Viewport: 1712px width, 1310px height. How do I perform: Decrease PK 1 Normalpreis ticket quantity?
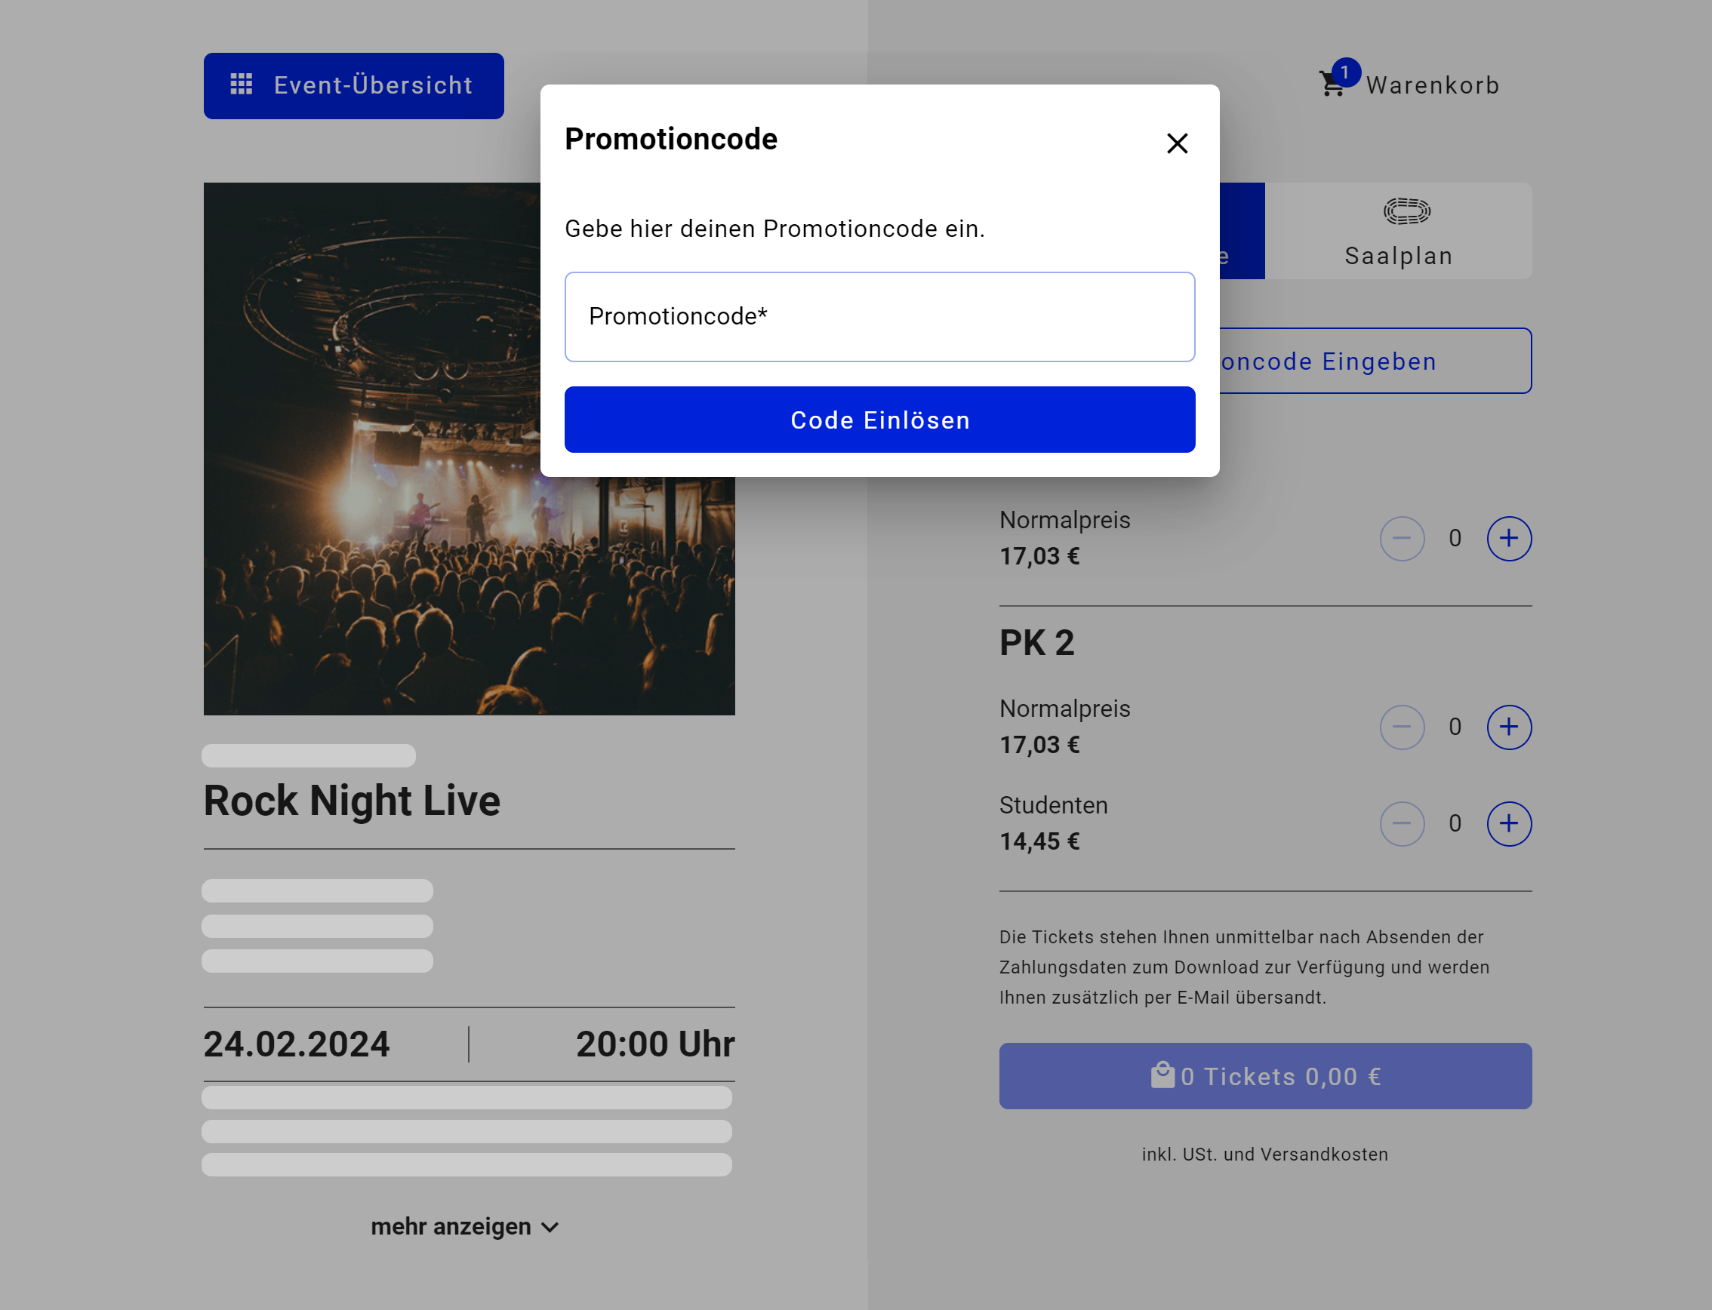point(1402,538)
